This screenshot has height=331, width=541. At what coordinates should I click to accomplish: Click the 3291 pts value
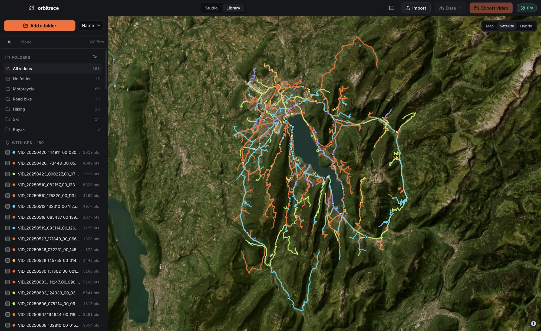tap(91, 315)
